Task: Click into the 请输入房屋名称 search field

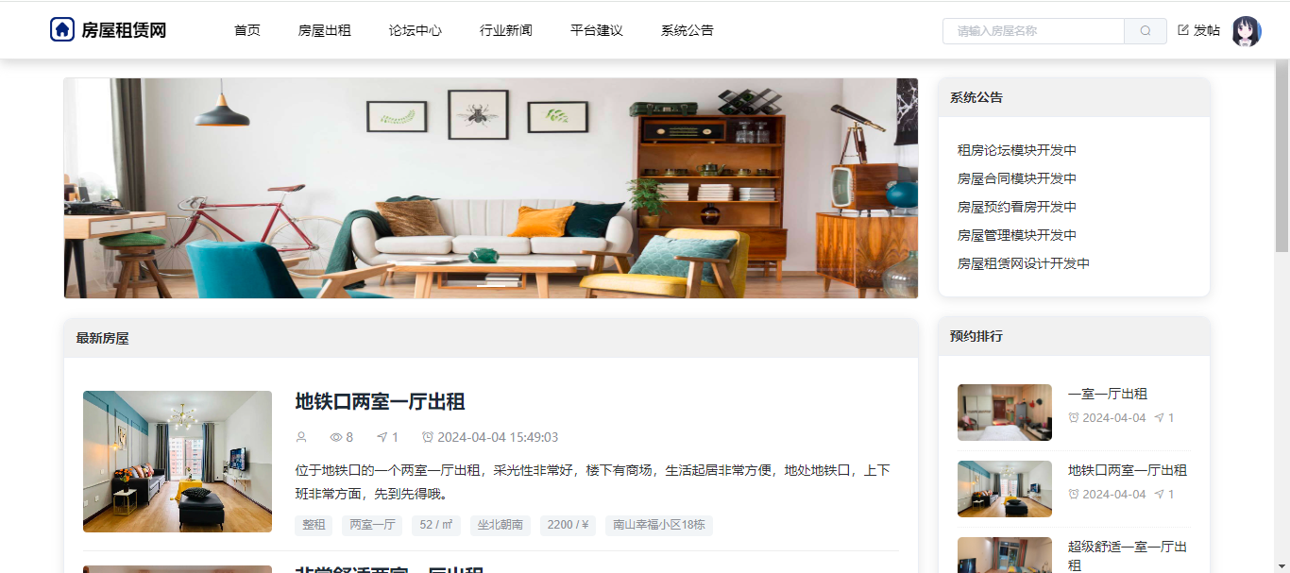Action: click(1033, 31)
